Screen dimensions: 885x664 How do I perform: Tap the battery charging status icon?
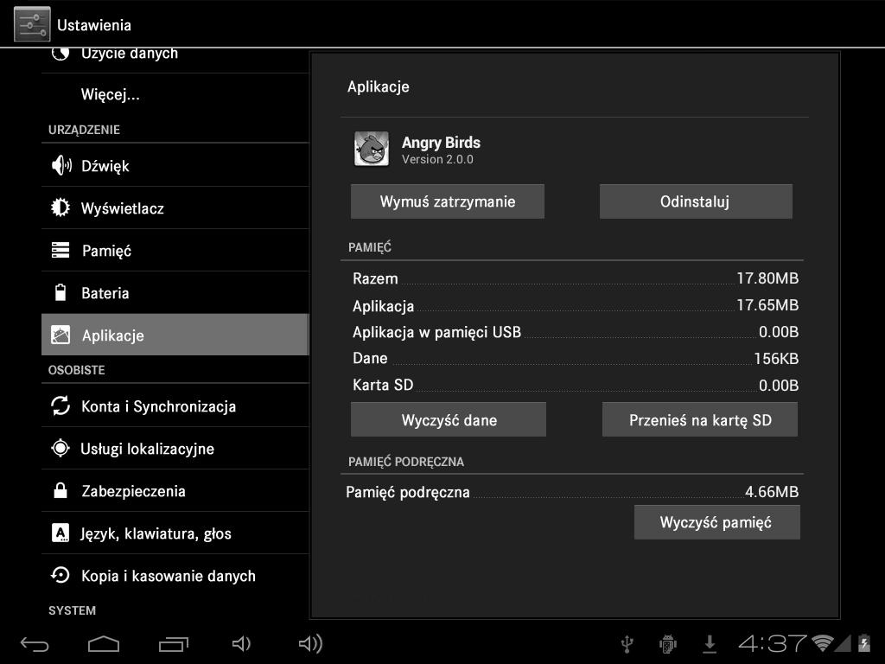pyautogui.click(x=864, y=643)
